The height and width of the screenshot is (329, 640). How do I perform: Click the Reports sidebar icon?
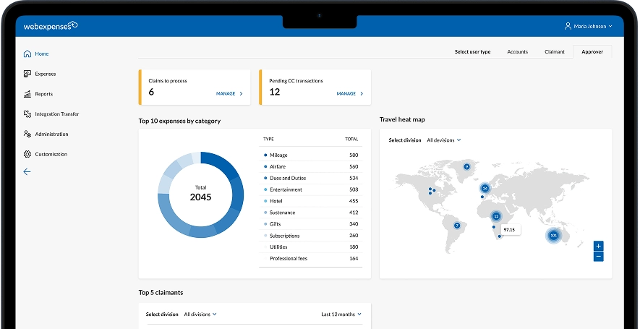(27, 94)
